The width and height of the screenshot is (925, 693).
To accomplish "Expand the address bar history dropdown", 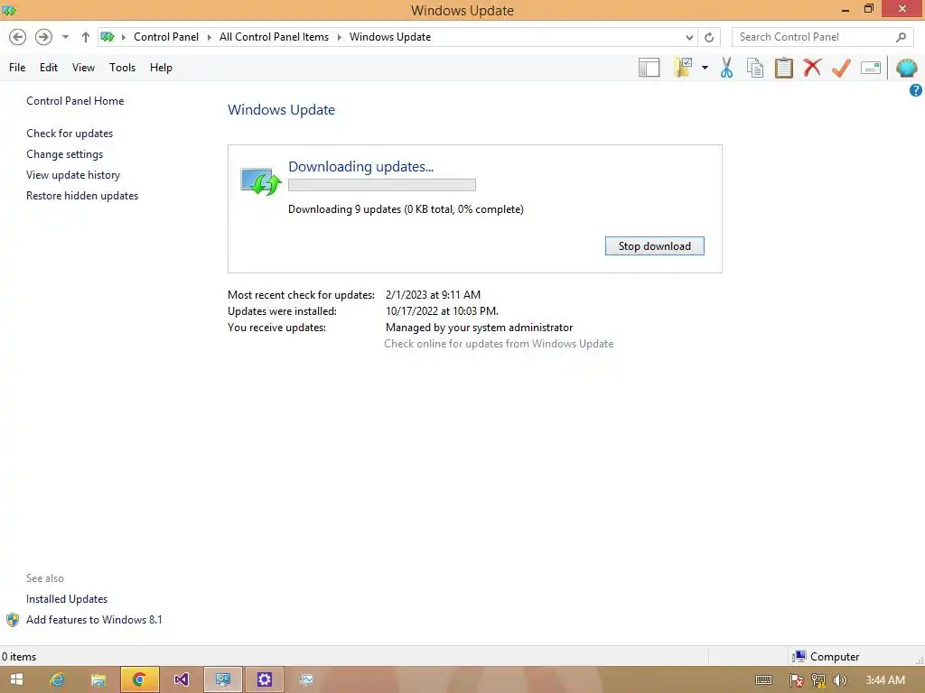I will pos(689,37).
